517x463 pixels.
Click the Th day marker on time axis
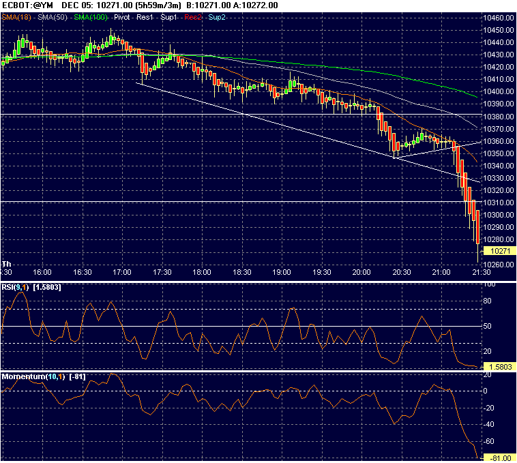pos(7,264)
